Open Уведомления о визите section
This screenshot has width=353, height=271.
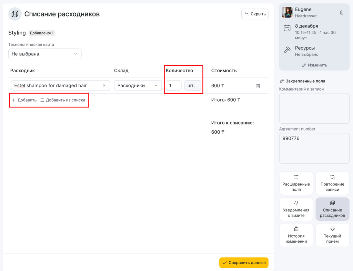(x=296, y=209)
